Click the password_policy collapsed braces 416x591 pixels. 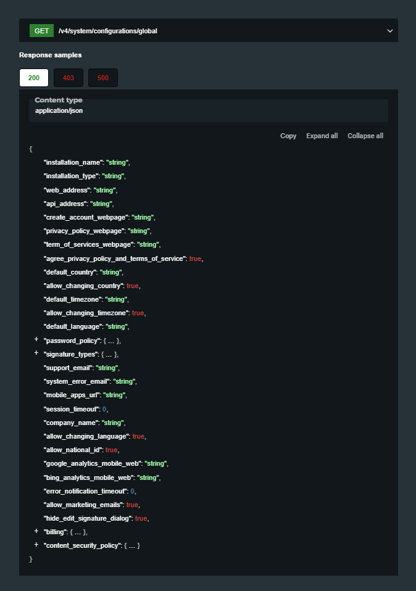(x=110, y=341)
